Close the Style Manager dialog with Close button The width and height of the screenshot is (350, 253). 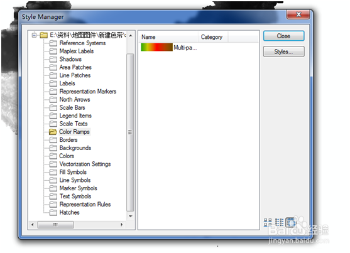coord(283,36)
